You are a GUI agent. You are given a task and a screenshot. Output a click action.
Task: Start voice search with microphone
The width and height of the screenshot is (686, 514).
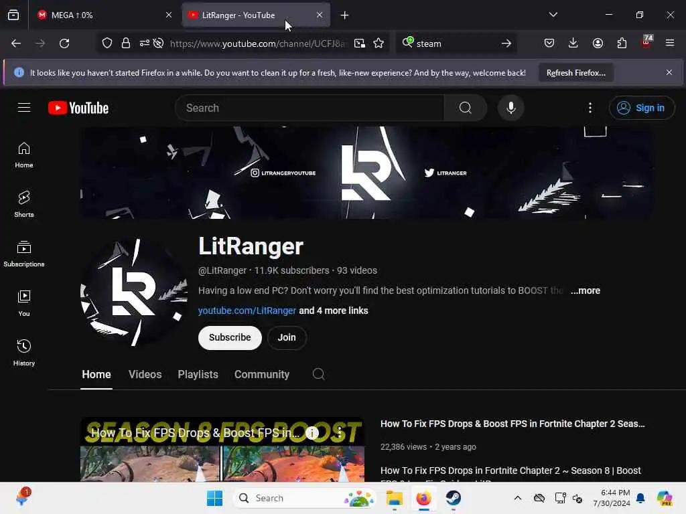tap(510, 108)
